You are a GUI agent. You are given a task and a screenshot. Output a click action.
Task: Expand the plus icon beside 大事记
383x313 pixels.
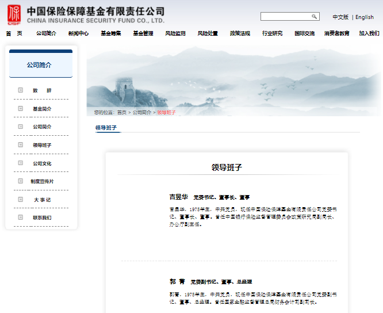click(x=21, y=200)
